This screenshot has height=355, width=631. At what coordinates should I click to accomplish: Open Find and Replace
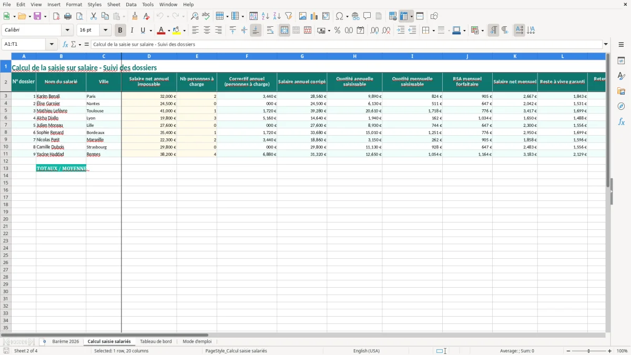coord(195,16)
